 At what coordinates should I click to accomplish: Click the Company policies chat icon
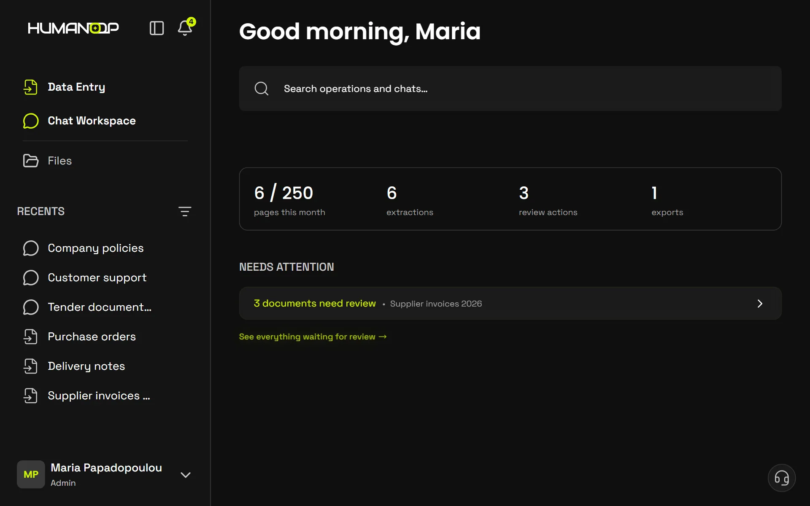(x=30, y=248)
